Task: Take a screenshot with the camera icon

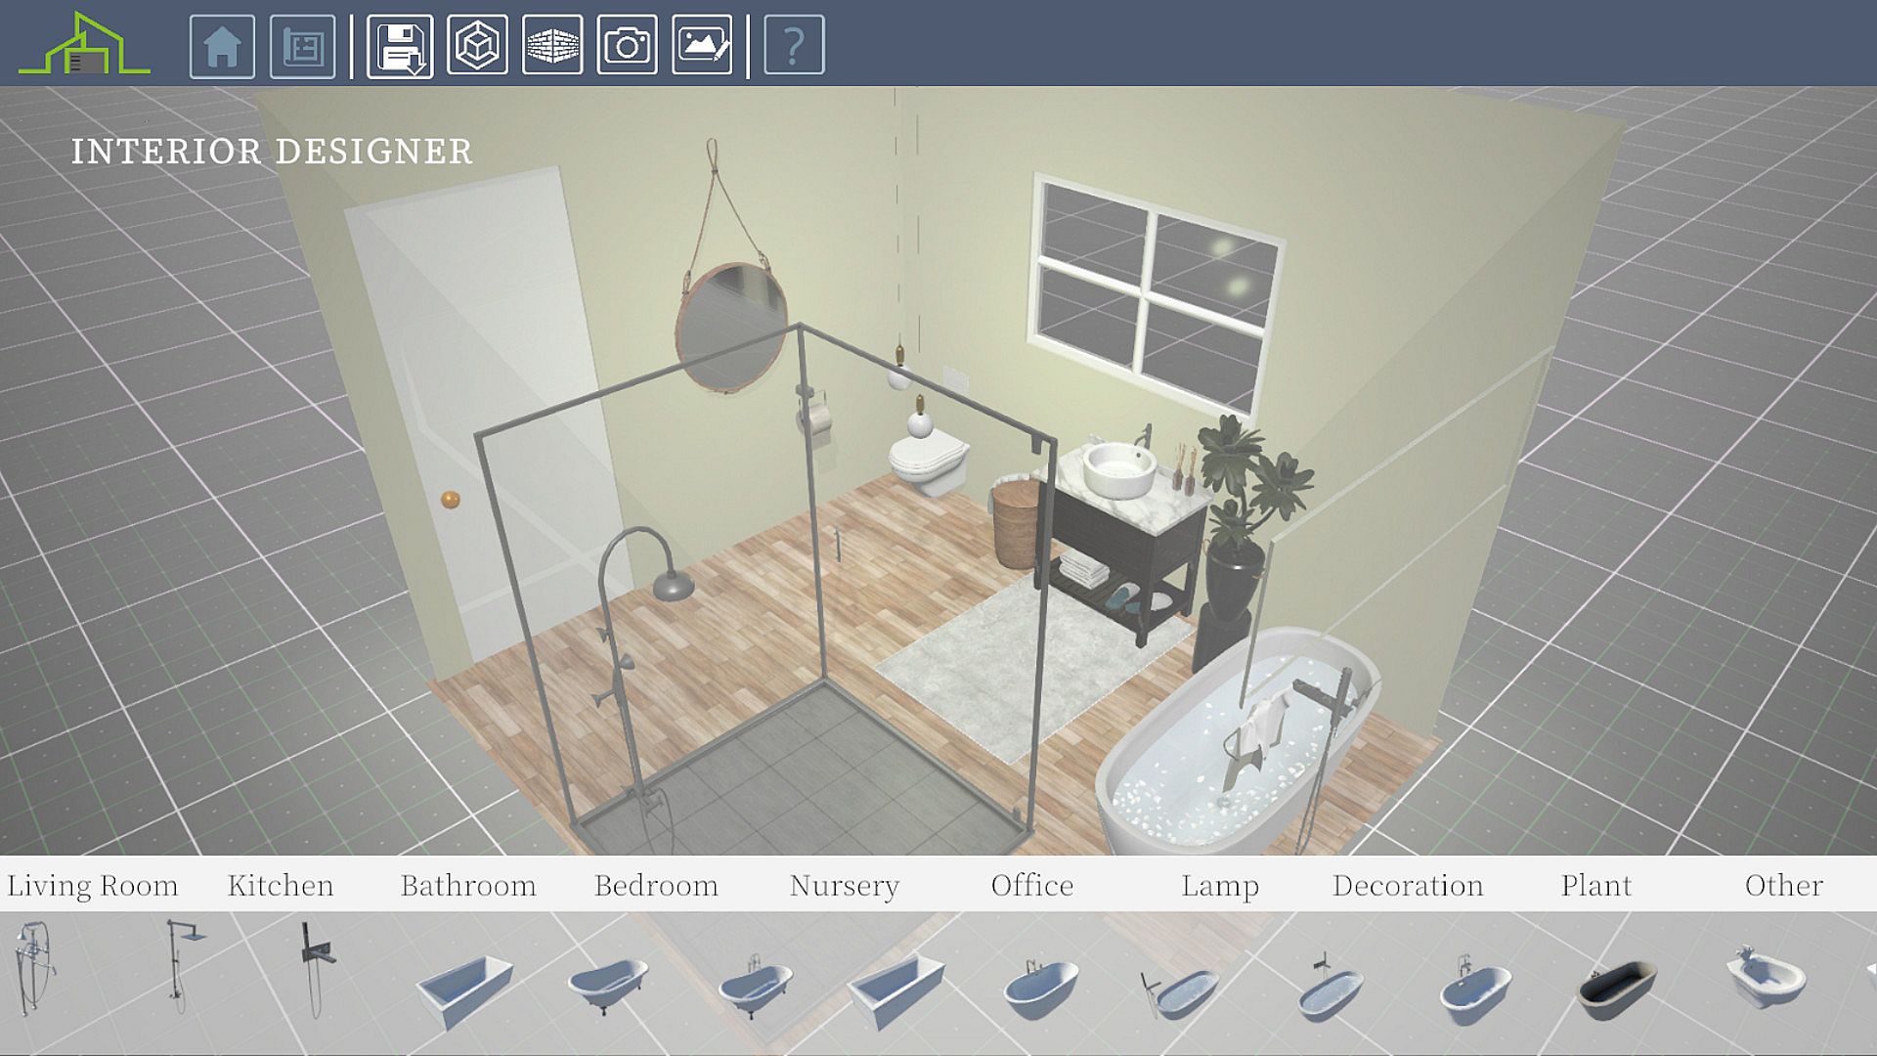Action: [627, 46]
